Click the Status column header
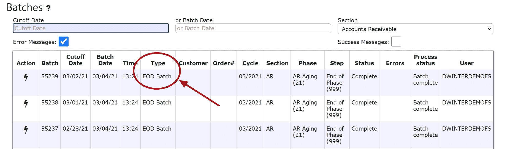 click(x=364, y=63)
